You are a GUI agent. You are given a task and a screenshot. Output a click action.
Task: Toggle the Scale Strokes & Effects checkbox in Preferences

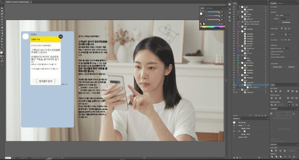click(x=272, y=57)
